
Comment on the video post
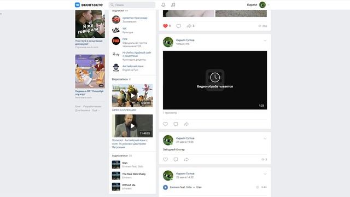pos(176,124)
